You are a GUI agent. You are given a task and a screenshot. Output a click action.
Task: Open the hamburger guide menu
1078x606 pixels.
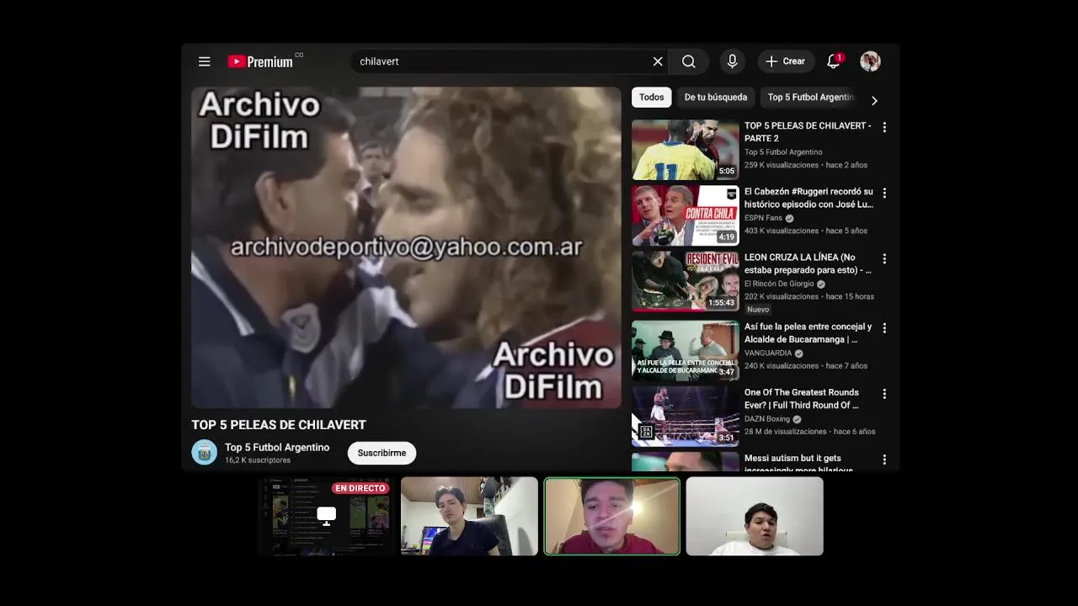click(x=204, y=61)
